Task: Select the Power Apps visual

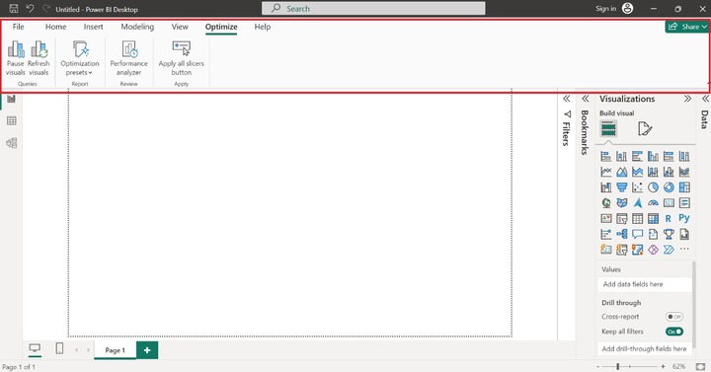Action: click(653, 250)
